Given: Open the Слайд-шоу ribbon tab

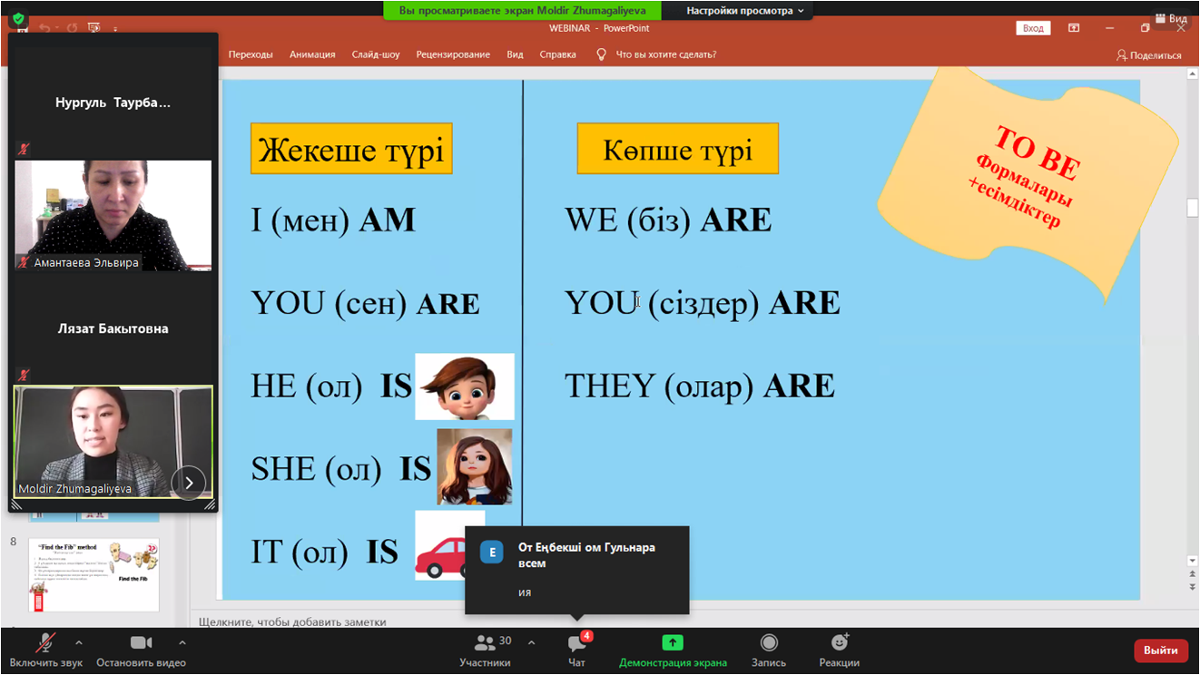Looking at the screenshot, I should pos(375,54).
